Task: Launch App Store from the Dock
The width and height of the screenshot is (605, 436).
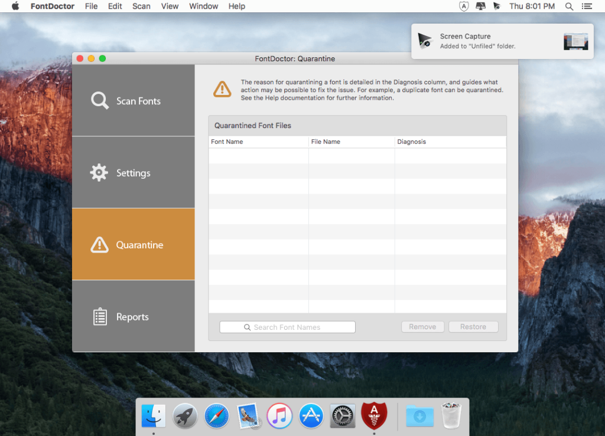Action: click(311, 415)
